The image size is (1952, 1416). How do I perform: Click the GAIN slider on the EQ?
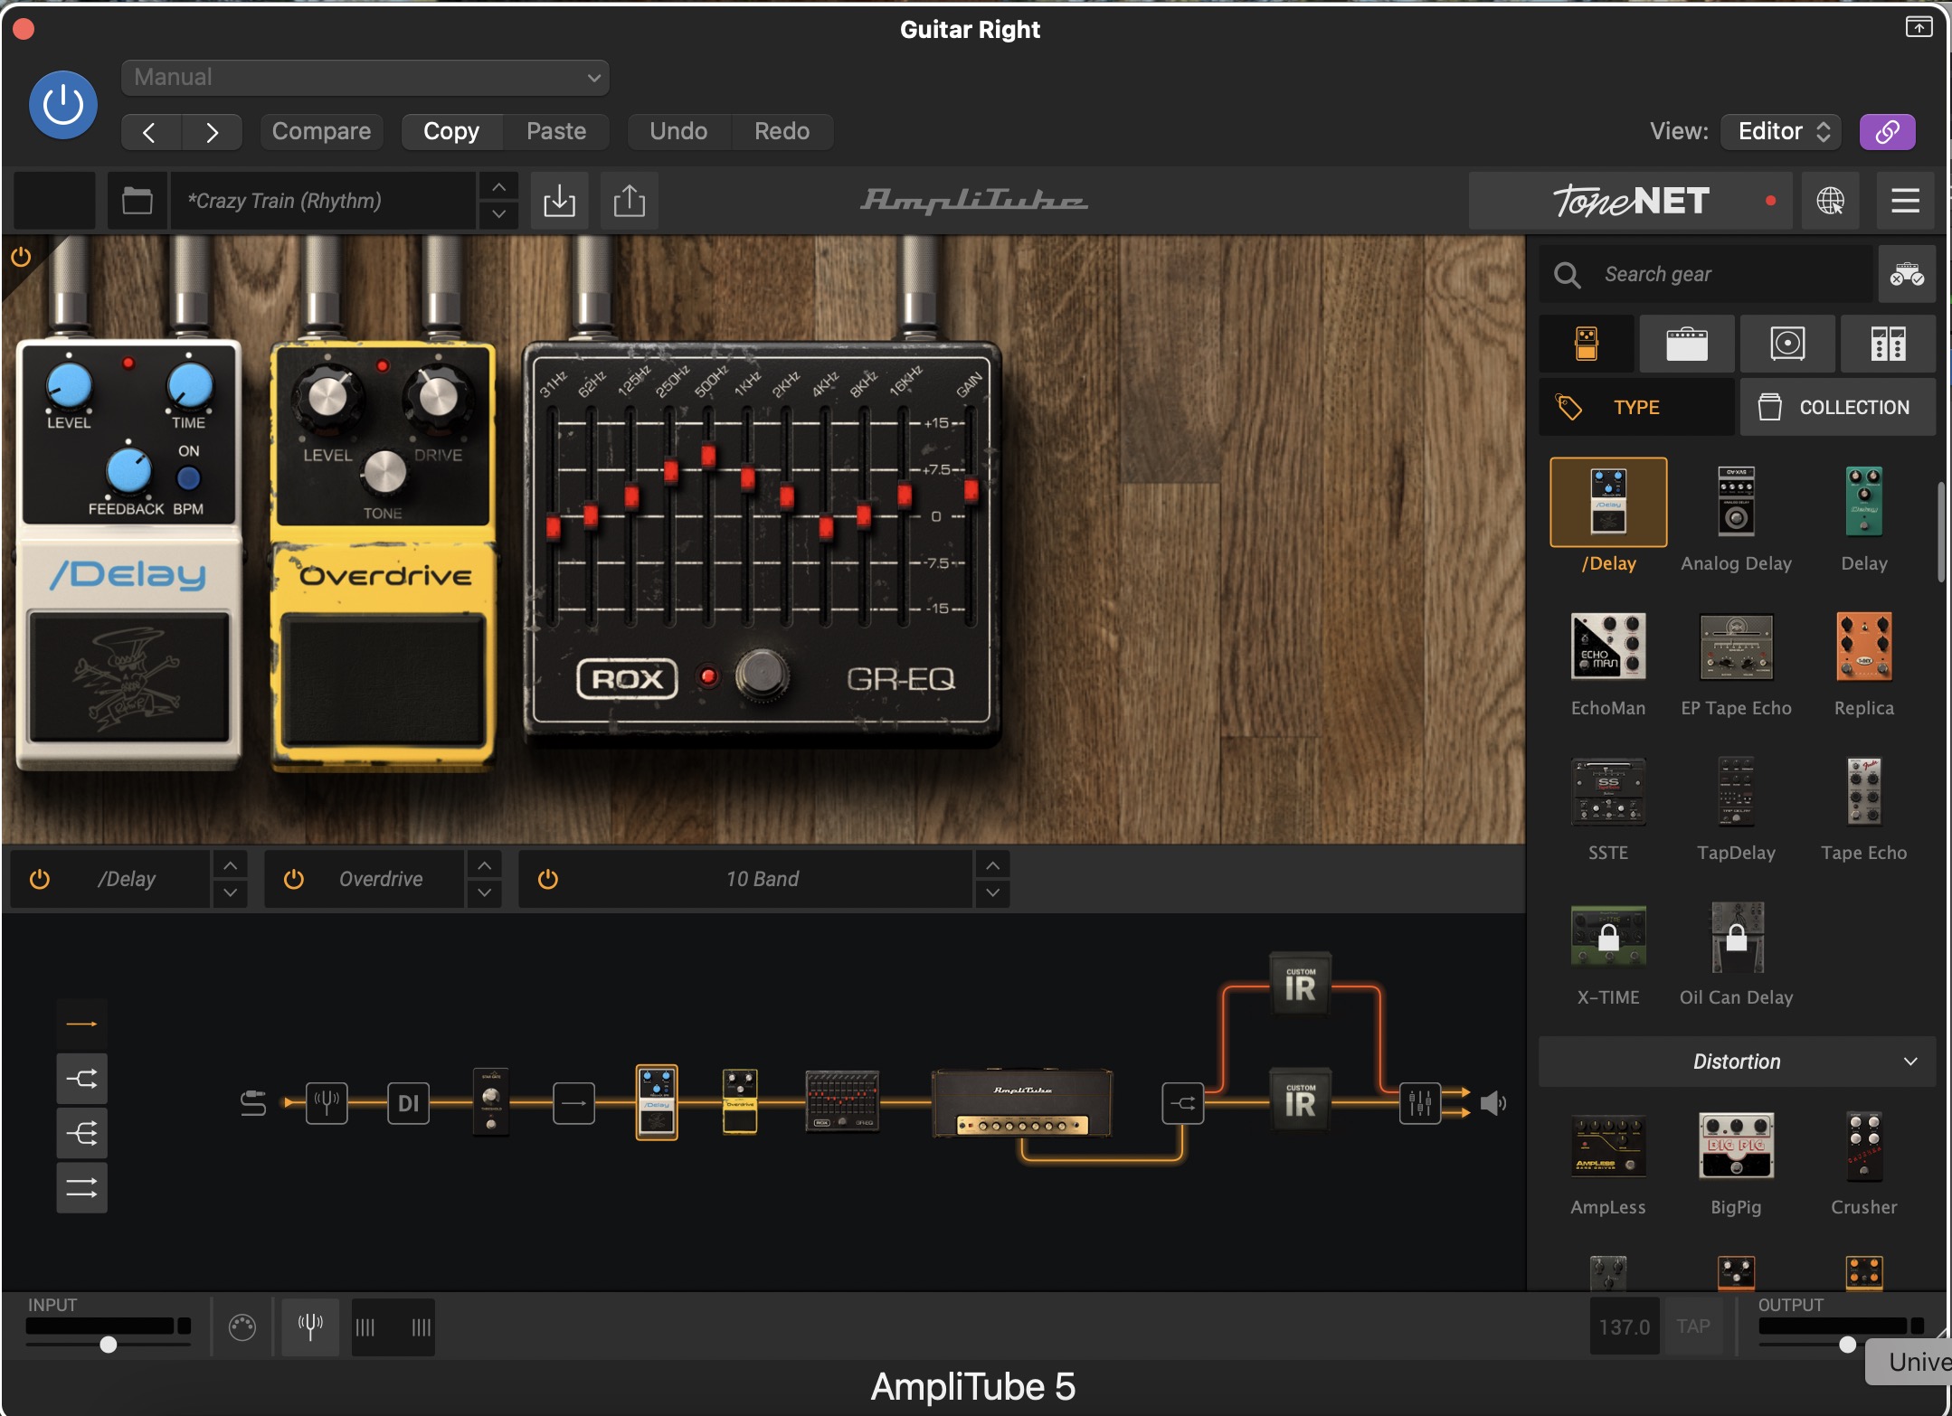pyautogui.click(x=971, y=491)
